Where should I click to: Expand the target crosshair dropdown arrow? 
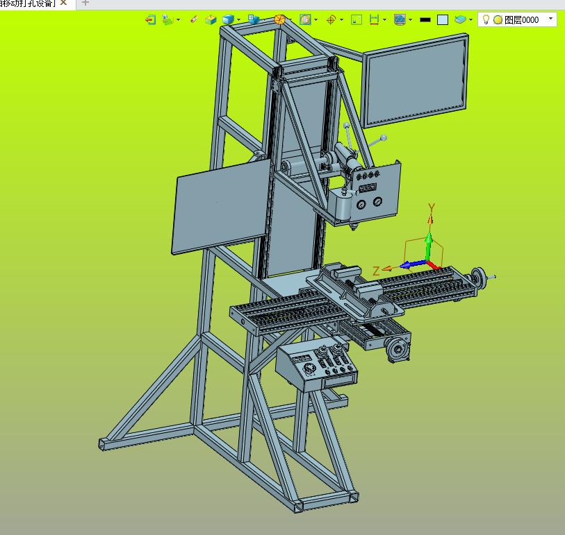click(342, 20)
